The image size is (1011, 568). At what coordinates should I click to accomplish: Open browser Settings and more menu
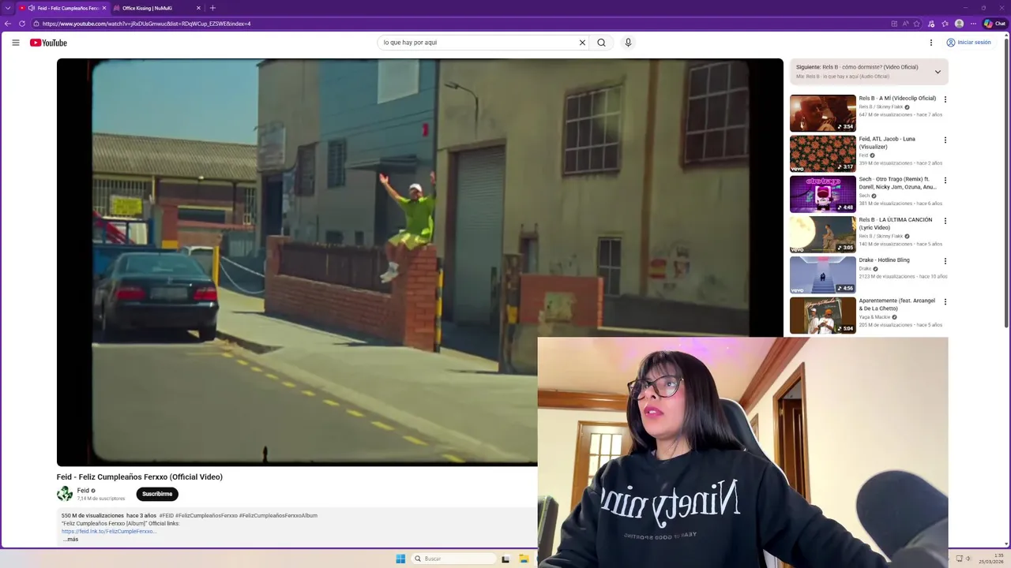coord(972,24)
